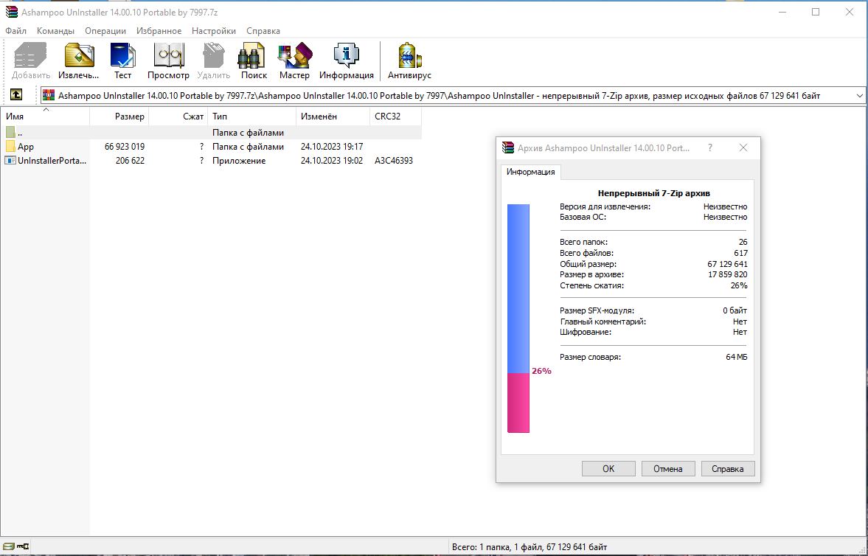
Task: Confirm the dialog with OK
Action: click(608, 468)
